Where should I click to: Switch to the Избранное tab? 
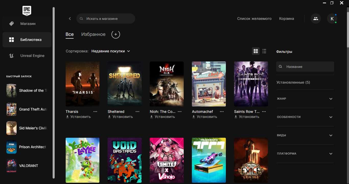(93, 34)
